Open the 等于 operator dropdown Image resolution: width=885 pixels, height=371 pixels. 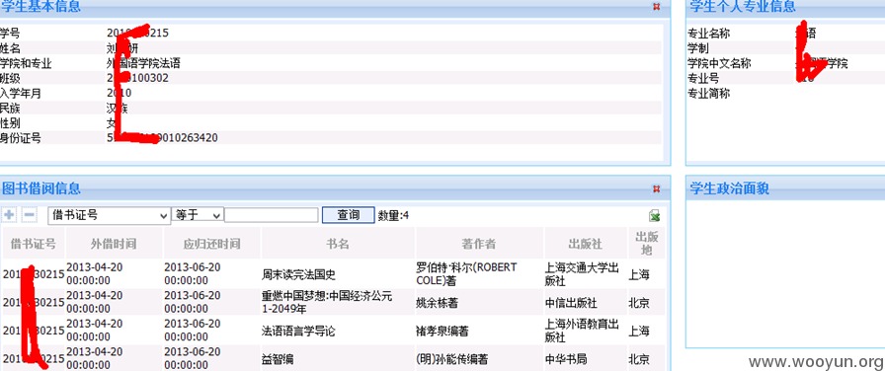[x=198, y=215]
